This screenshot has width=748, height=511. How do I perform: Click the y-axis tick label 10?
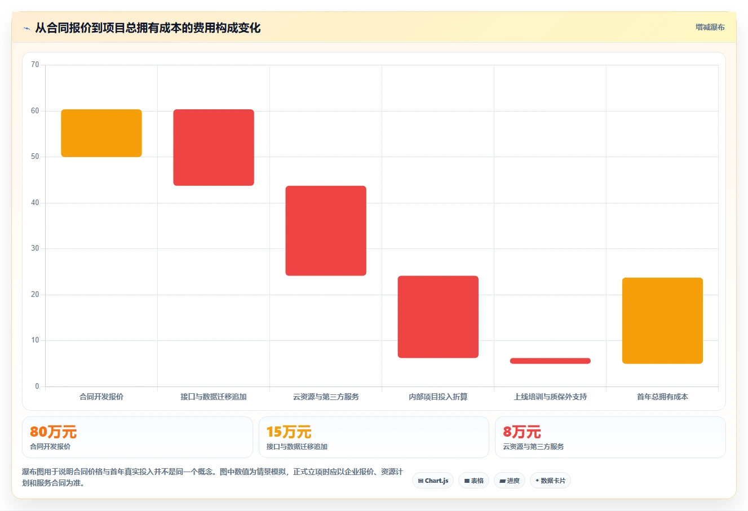(x=35, y=340)
